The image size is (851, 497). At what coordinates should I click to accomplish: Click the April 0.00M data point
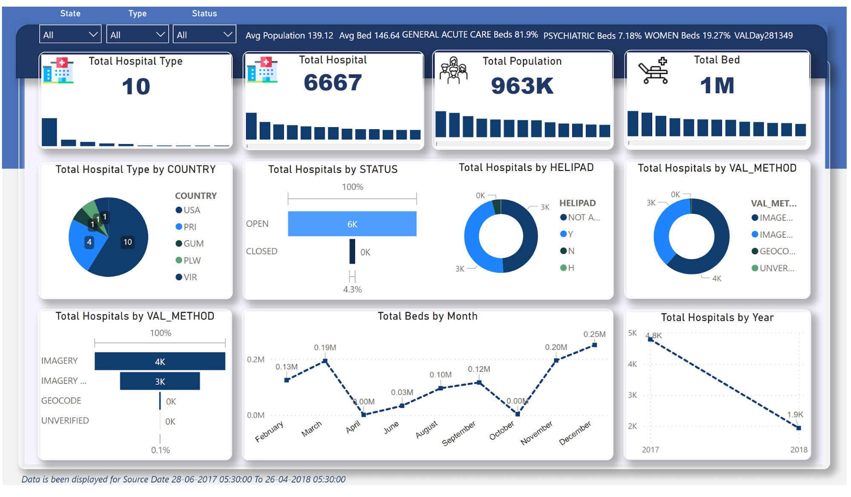tap(363, 414)
